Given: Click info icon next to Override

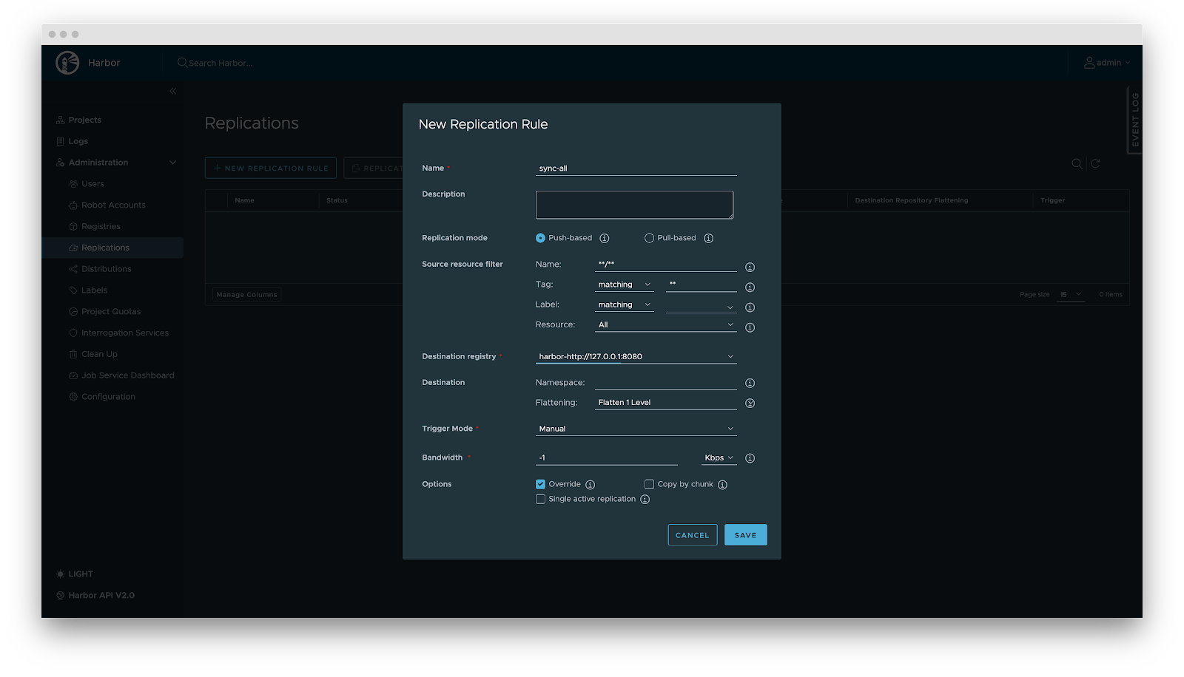Looking at the screenshot, I should coord(590,485).
